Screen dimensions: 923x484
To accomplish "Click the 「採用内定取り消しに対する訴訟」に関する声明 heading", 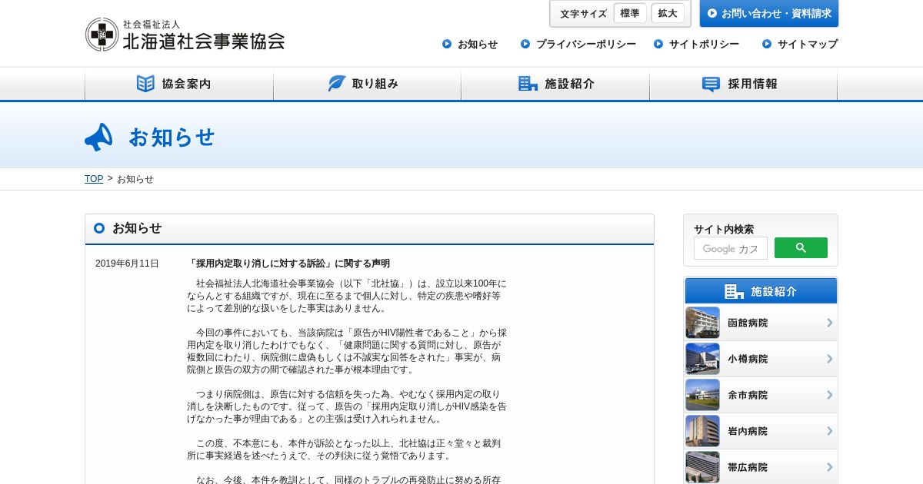I will tap(288, 264).
